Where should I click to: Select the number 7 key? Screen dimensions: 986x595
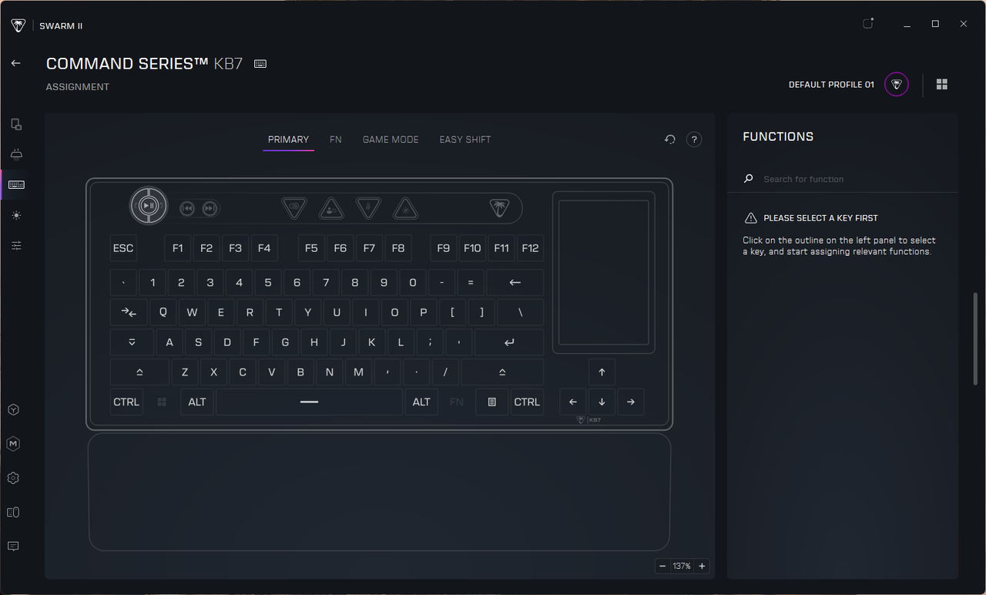click(x=326, y=283)
